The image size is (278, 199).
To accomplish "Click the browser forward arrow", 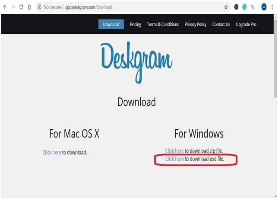I will point(13,7).
